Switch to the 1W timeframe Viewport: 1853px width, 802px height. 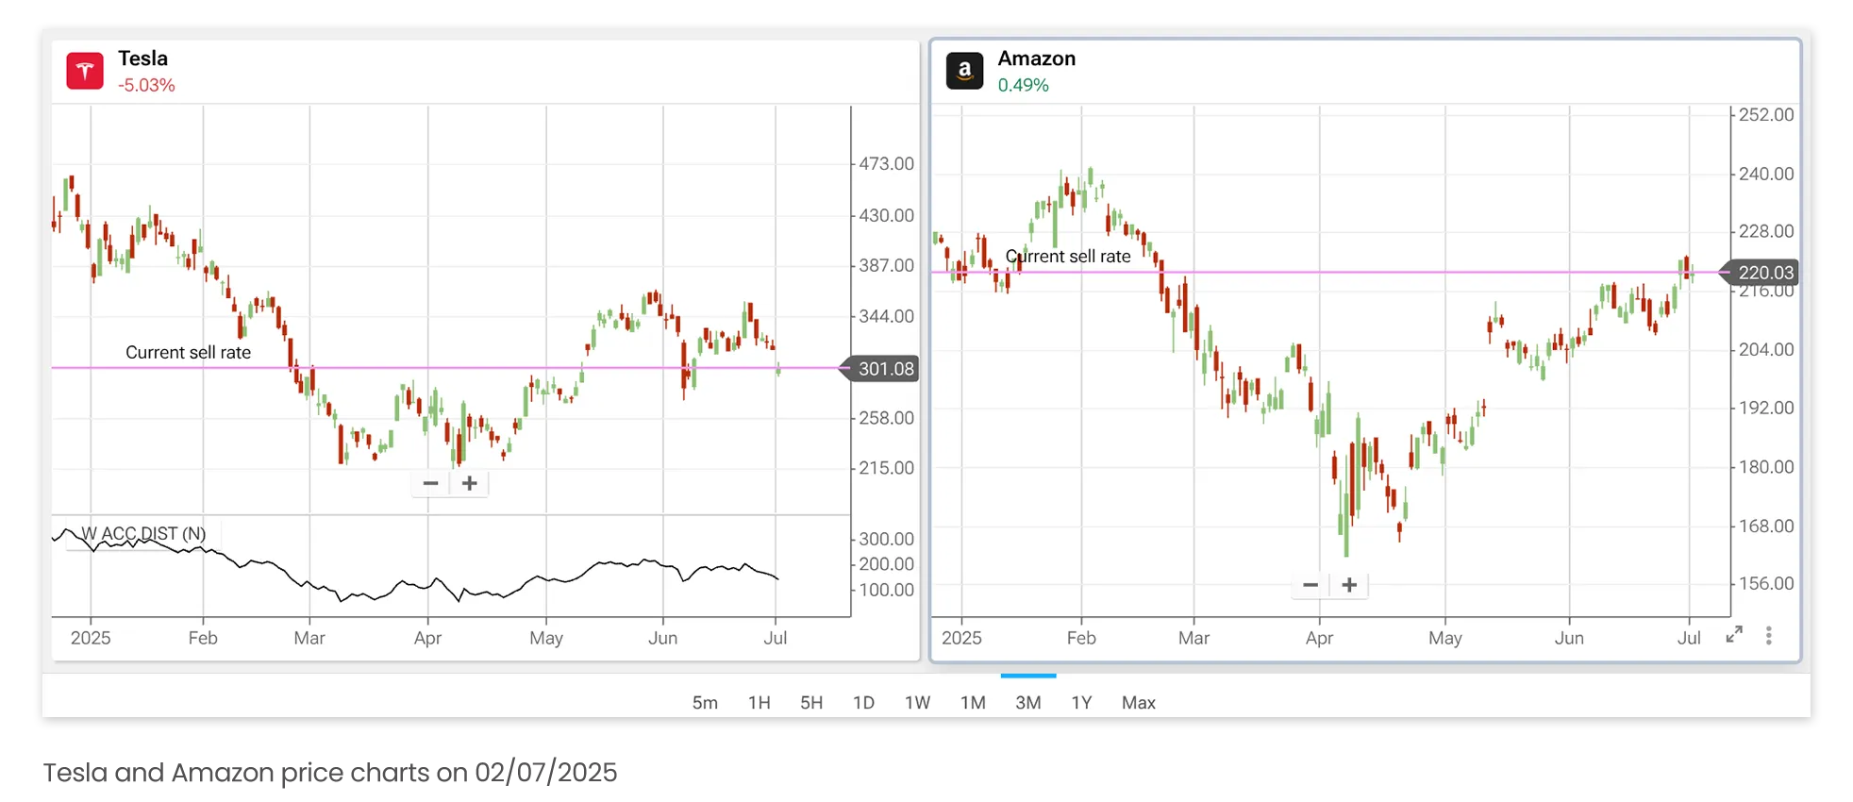pyautogui.click(x=917, y=702)
